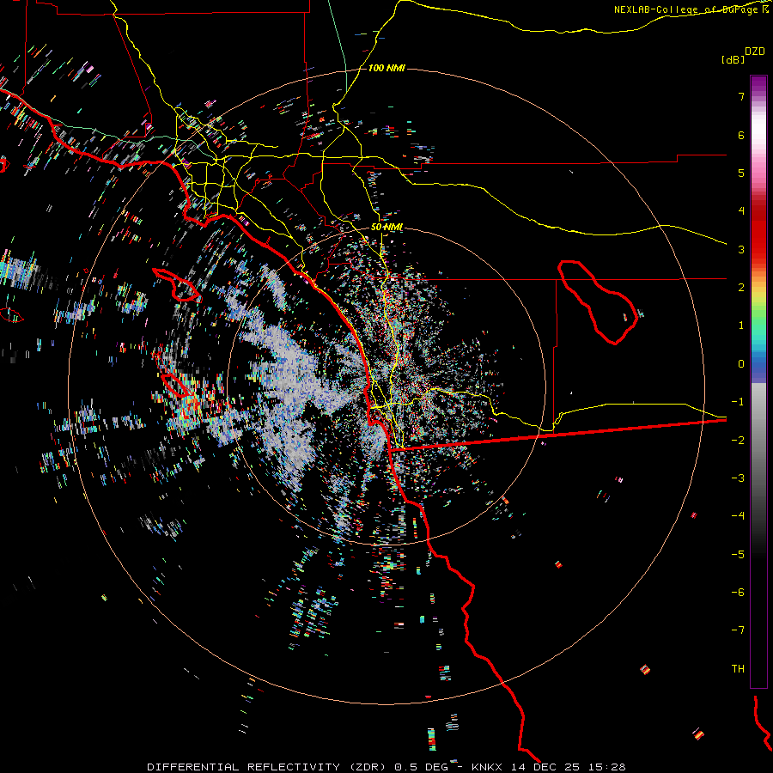Click the "-5" value on the scale
The image size is (773, 773).
(738, 555)
